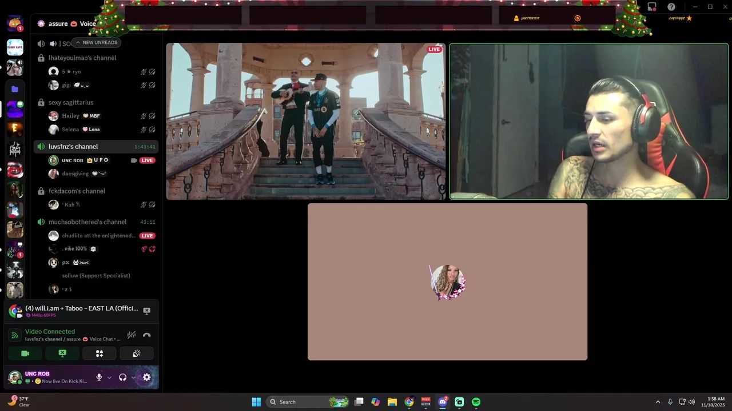
Task: Deafen with the headphones icon
Action: click(122, 377)
